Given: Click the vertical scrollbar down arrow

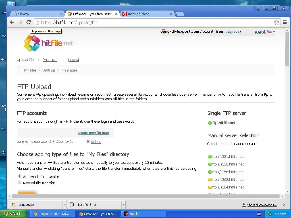Looking at the screenshot, I should (x=287, y=191).
